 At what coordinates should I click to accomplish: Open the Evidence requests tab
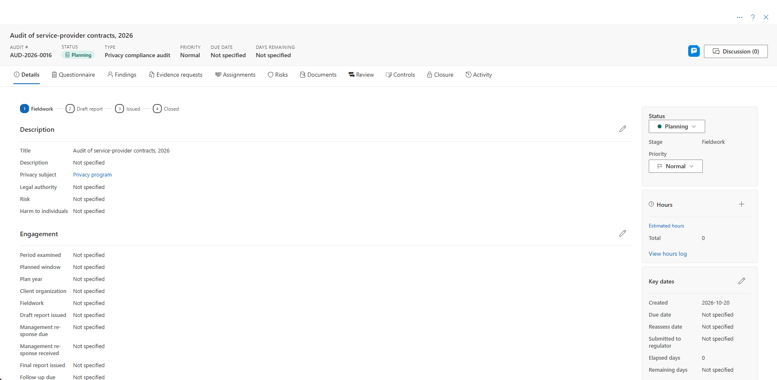pos(176,75)
